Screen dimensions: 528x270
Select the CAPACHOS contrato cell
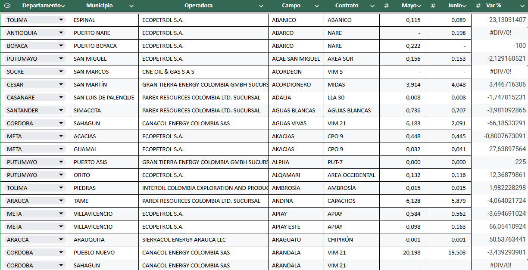point(352,201)
